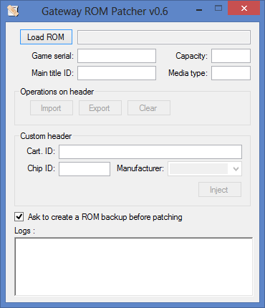The height and width of the screenshot is (308, 265).
Task: Click the disabled Import header button
Action: coord(52,108)
